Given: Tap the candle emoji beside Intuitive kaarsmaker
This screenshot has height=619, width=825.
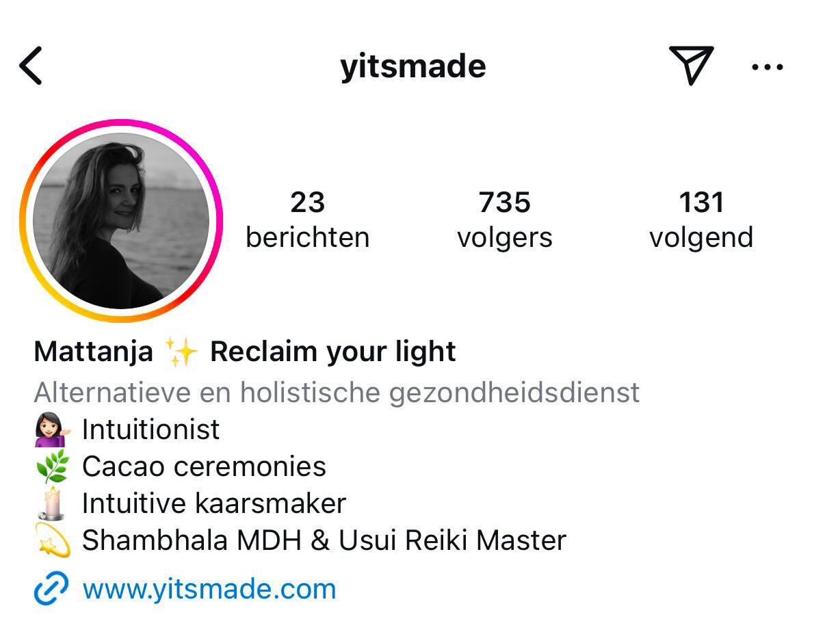Looking at the screenshot, I should tap(53, 504).
